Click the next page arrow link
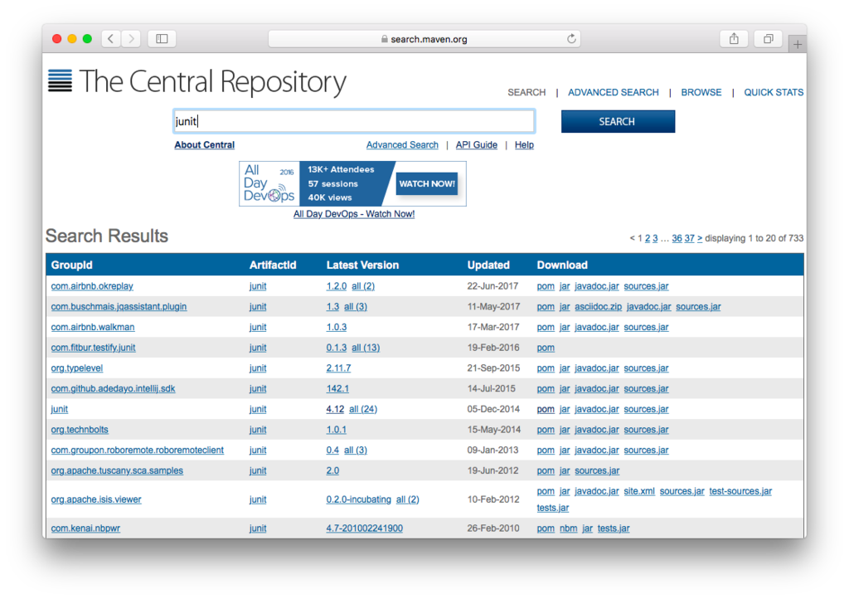The height and width of the screenshot is (599, 849). click(700, 238)
